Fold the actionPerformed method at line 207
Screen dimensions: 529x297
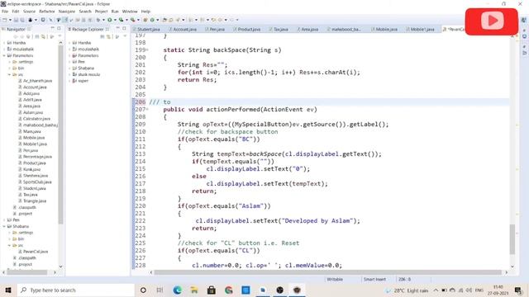pos(147,110)
